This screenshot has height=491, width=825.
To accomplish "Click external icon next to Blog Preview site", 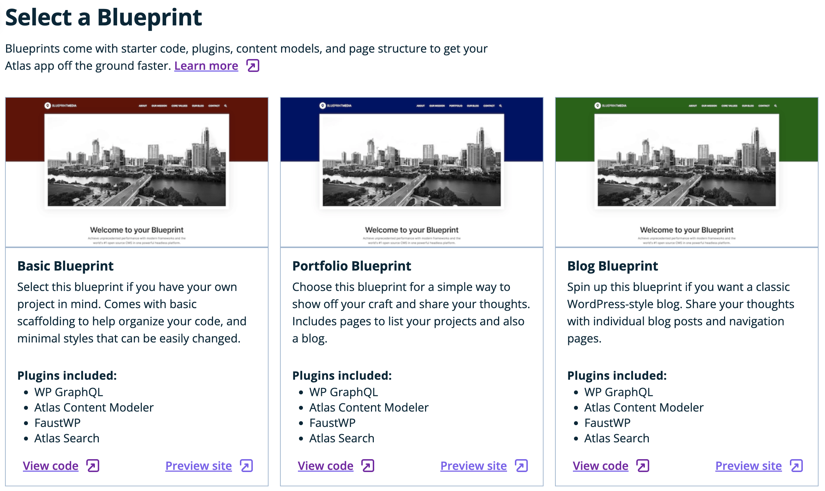I will [797, 466].
